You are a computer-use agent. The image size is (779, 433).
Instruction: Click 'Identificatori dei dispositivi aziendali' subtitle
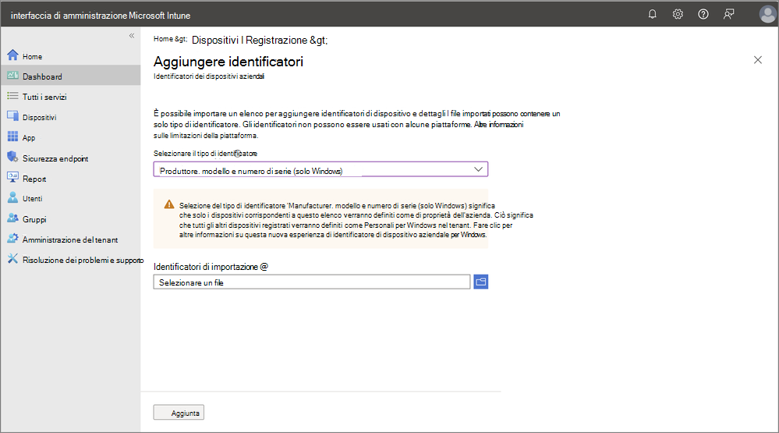tap(209, 76)
